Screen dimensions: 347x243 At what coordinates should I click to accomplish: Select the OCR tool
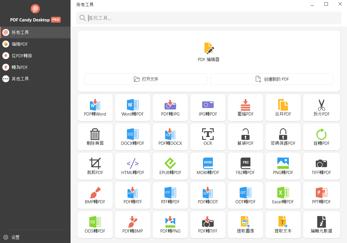tap(208, 137)
